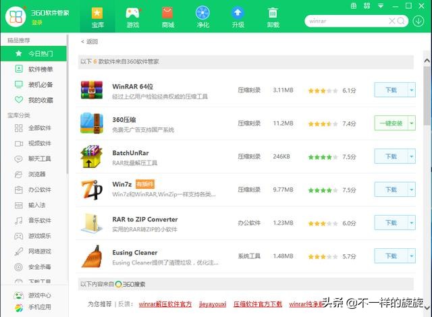The height and width of the screenshot is (317, 432).
Task: Open the main menu triangle dropdown
Action: point(381,6)
